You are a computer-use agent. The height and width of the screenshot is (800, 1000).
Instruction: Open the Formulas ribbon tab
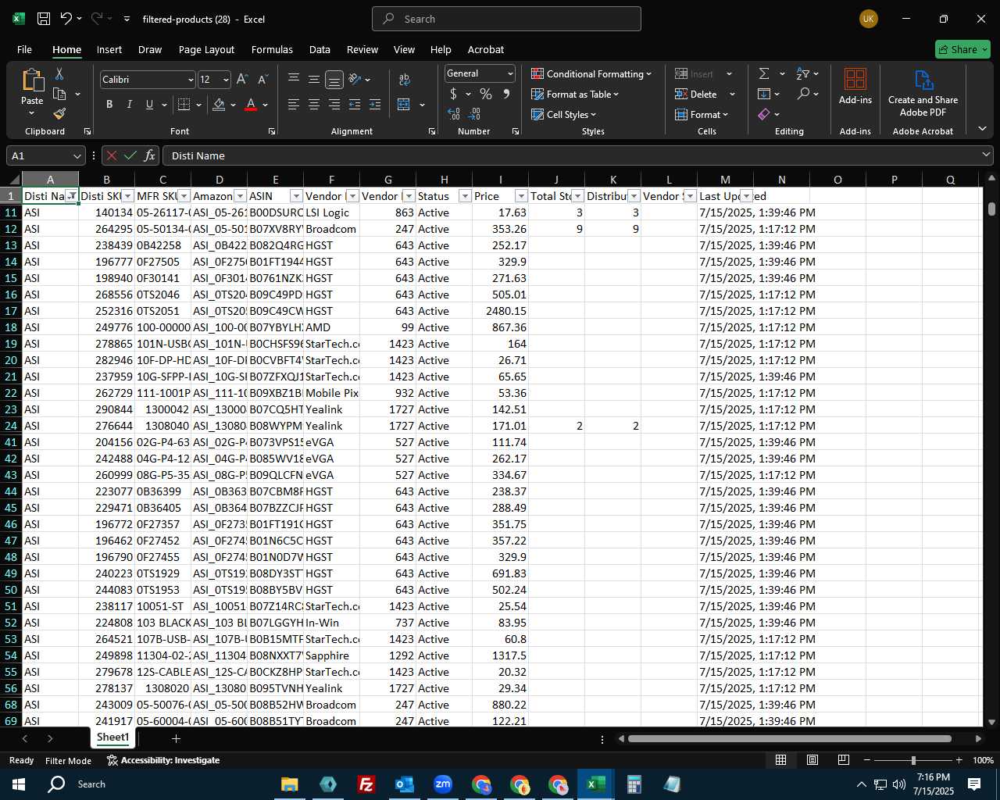pyautogui.click(x=272, y=49)
